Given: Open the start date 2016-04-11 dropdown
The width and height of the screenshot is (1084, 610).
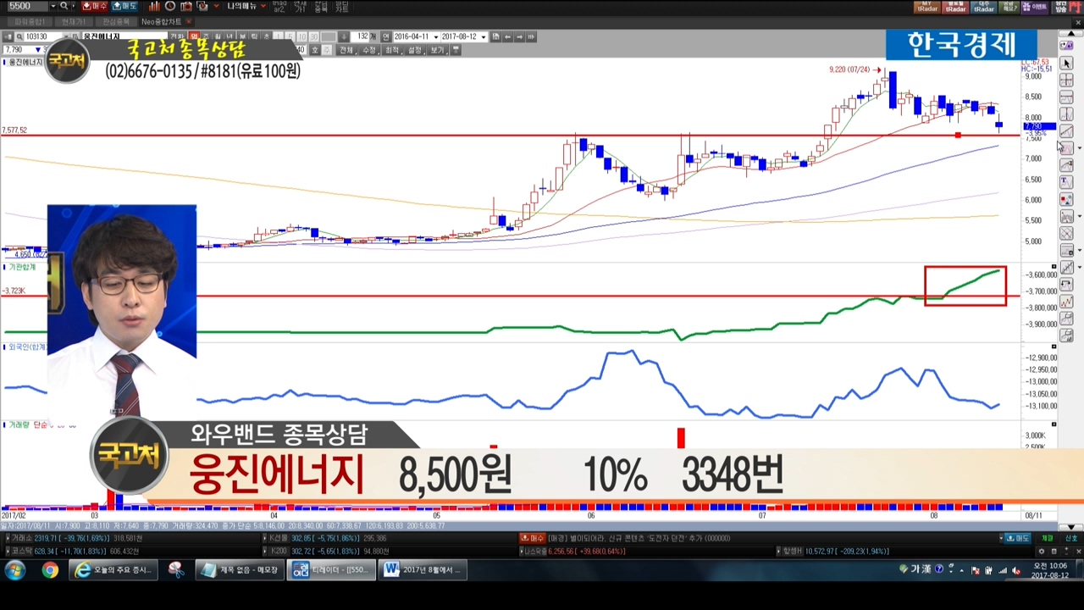Looking at the screenshot, I should pos(436,36).
